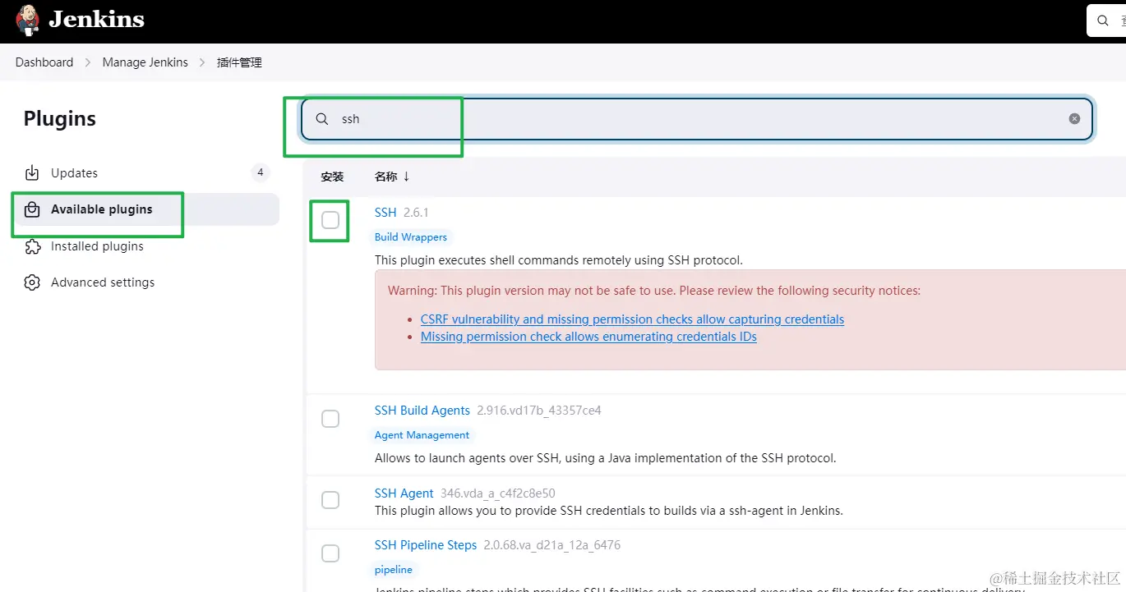
Task: Sort by the 名称 column header
Action: tap(392, 177)
